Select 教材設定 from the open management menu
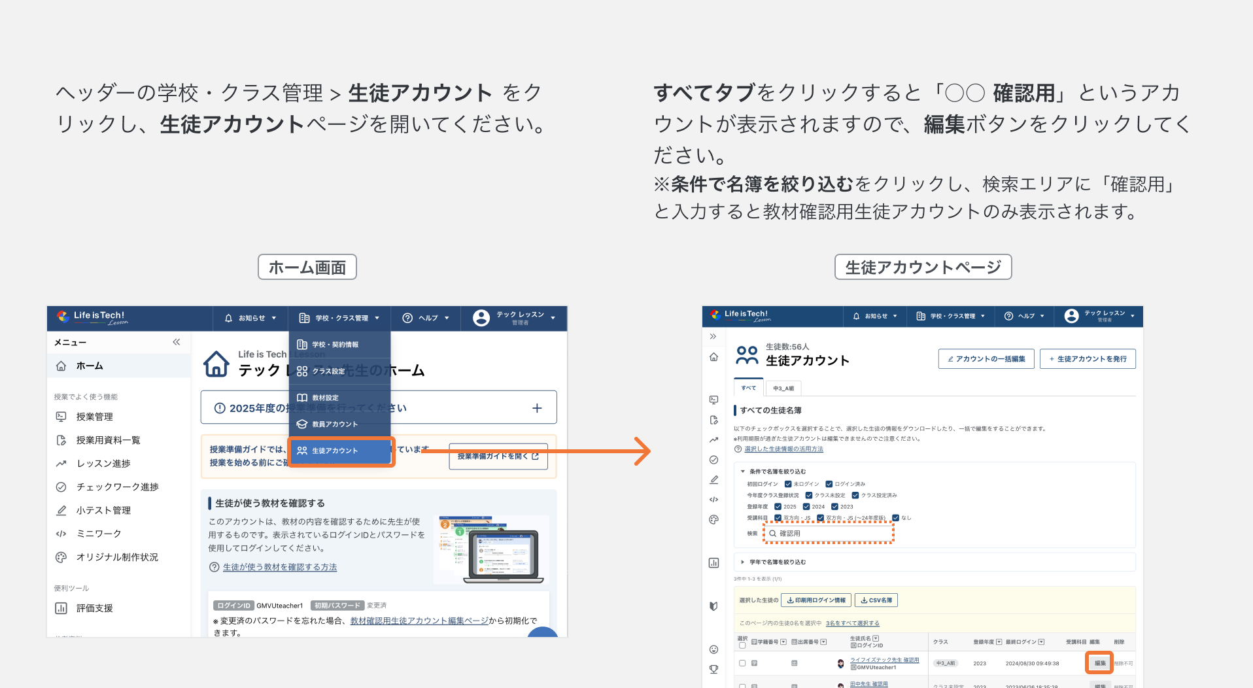 pyautogui.click(x=324, y=398)
